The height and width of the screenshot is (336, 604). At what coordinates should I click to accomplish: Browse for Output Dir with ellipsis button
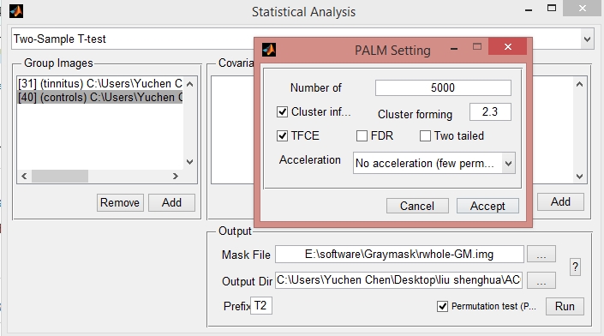tap(541, 280)
